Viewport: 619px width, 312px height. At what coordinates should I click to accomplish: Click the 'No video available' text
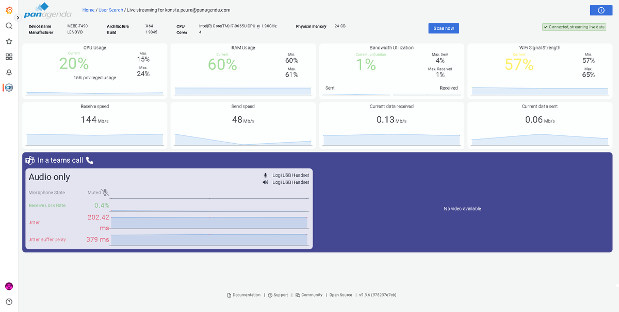462,209
